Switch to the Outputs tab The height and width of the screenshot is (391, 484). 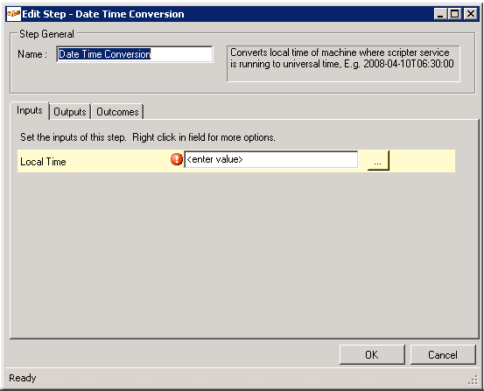pos(70,112)
